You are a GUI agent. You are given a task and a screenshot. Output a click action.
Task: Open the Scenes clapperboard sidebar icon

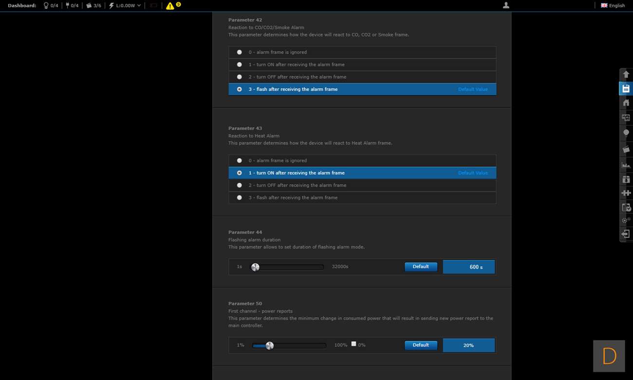pyautogui.click(x=626, y=149)
